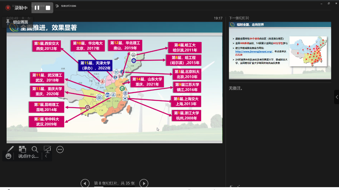
Task: Toggle black screen slideshow icon
Action: 47,149
